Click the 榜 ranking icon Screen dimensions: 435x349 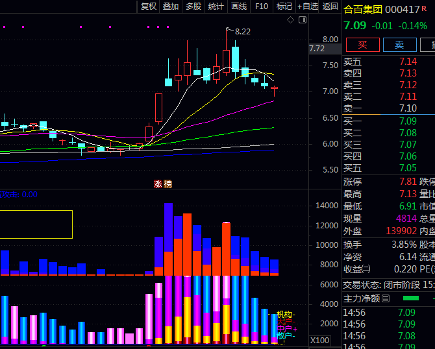tap(168, 184)
